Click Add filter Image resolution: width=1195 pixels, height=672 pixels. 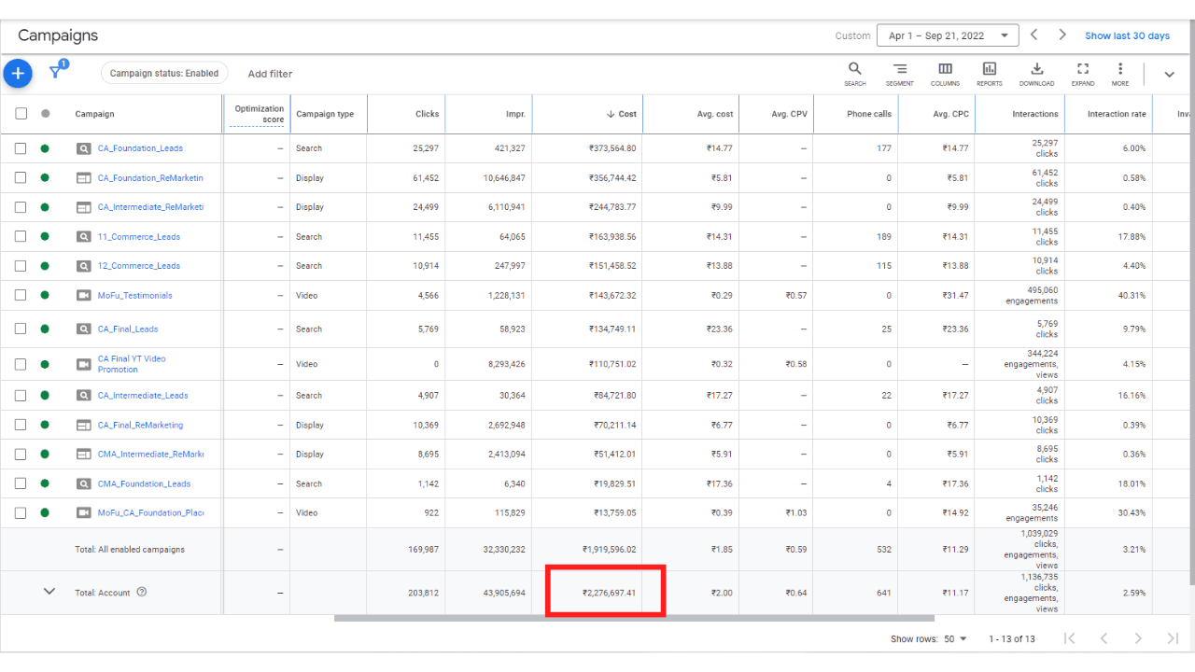270,74
